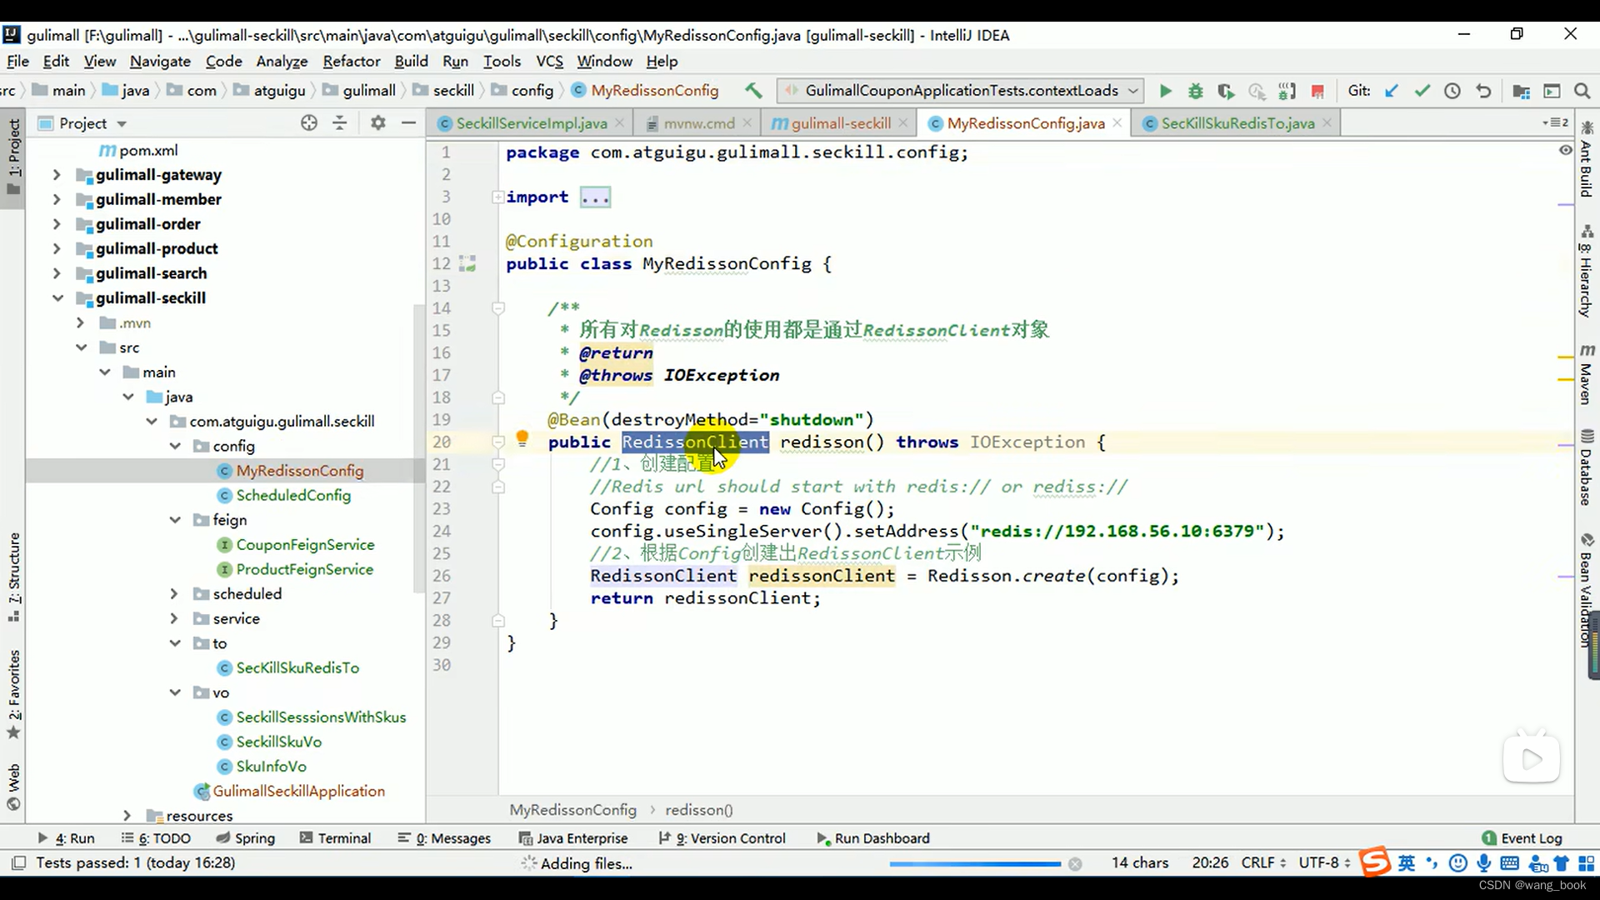Open the Refactor menu
The image size is (1600, 900).
tap(351, 61)
